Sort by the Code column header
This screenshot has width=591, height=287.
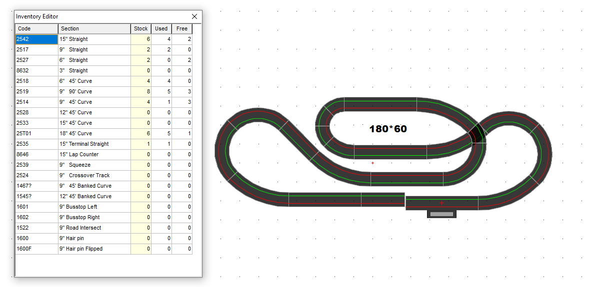pyautogui.click(x=36, y=28)
